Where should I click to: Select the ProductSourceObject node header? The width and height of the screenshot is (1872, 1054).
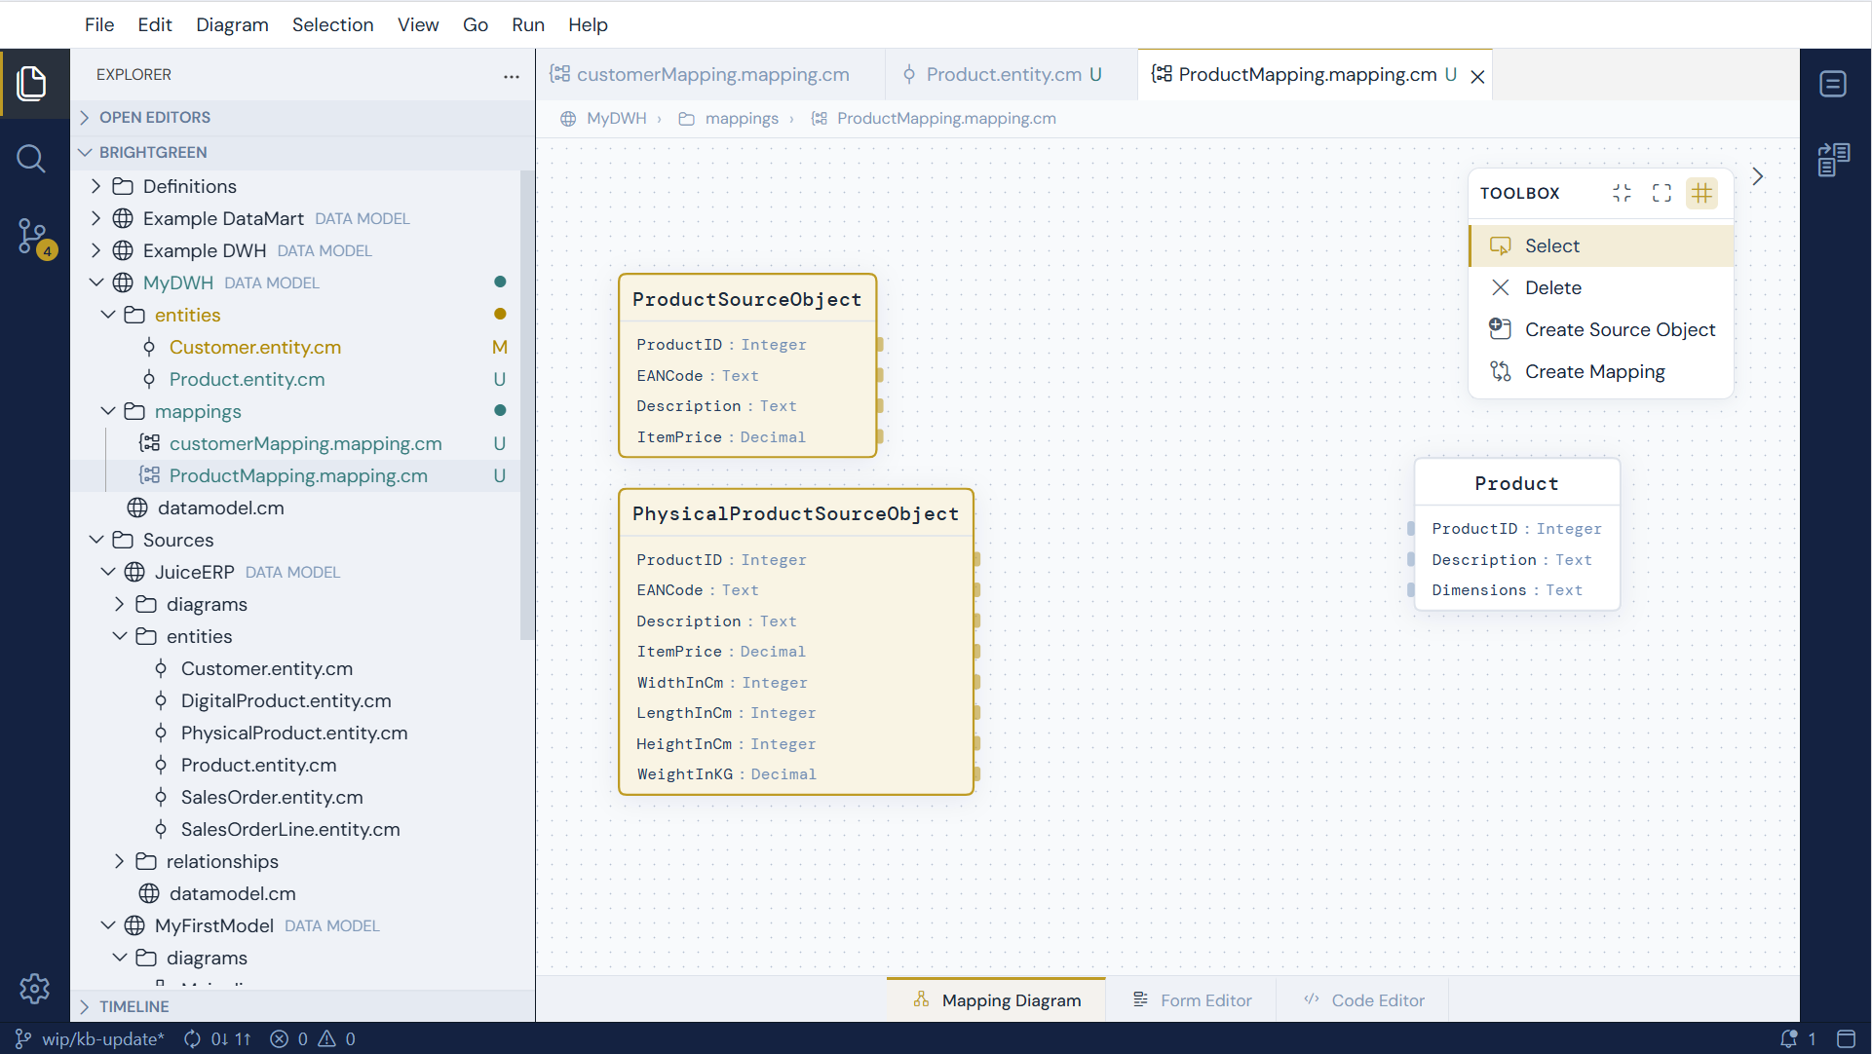point(747,300)
